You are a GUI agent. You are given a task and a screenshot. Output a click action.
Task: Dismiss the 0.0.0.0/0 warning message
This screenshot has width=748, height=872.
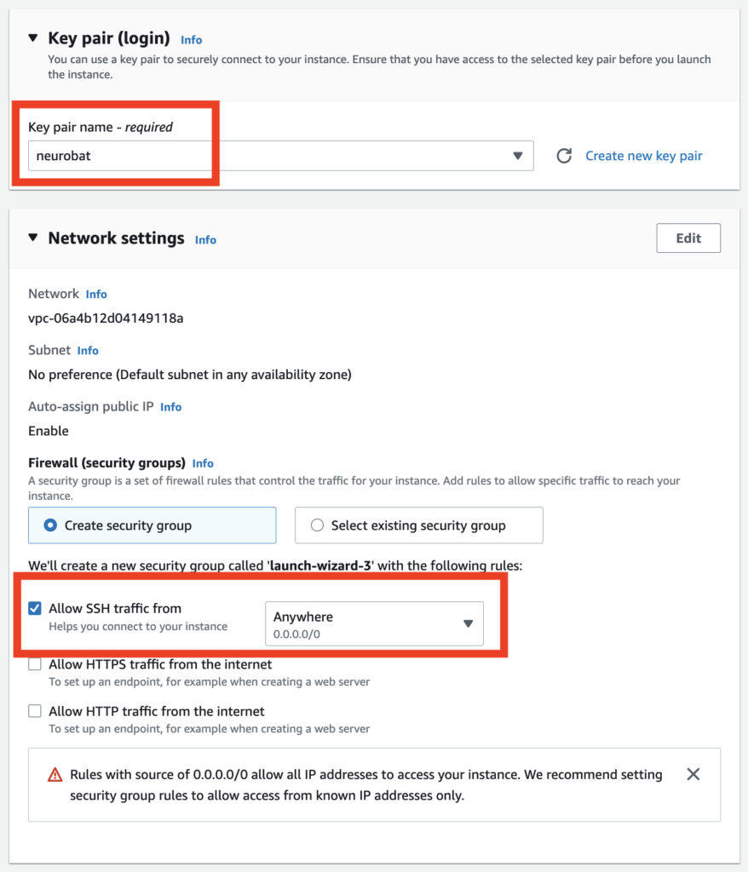tap(693, 774)
